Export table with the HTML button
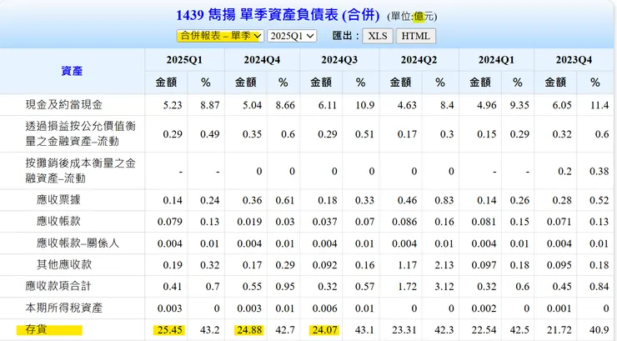This screenshot has width=617, height=341. coord(415,36)
